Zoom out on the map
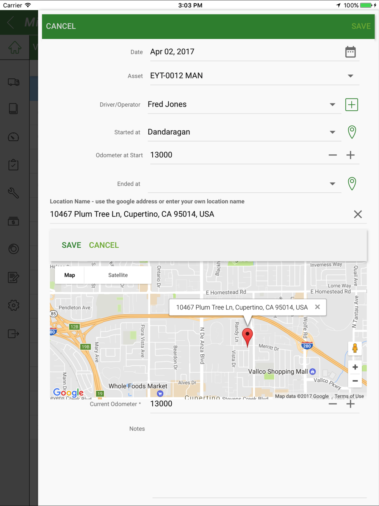379x506 pixels. coord(355,381)
